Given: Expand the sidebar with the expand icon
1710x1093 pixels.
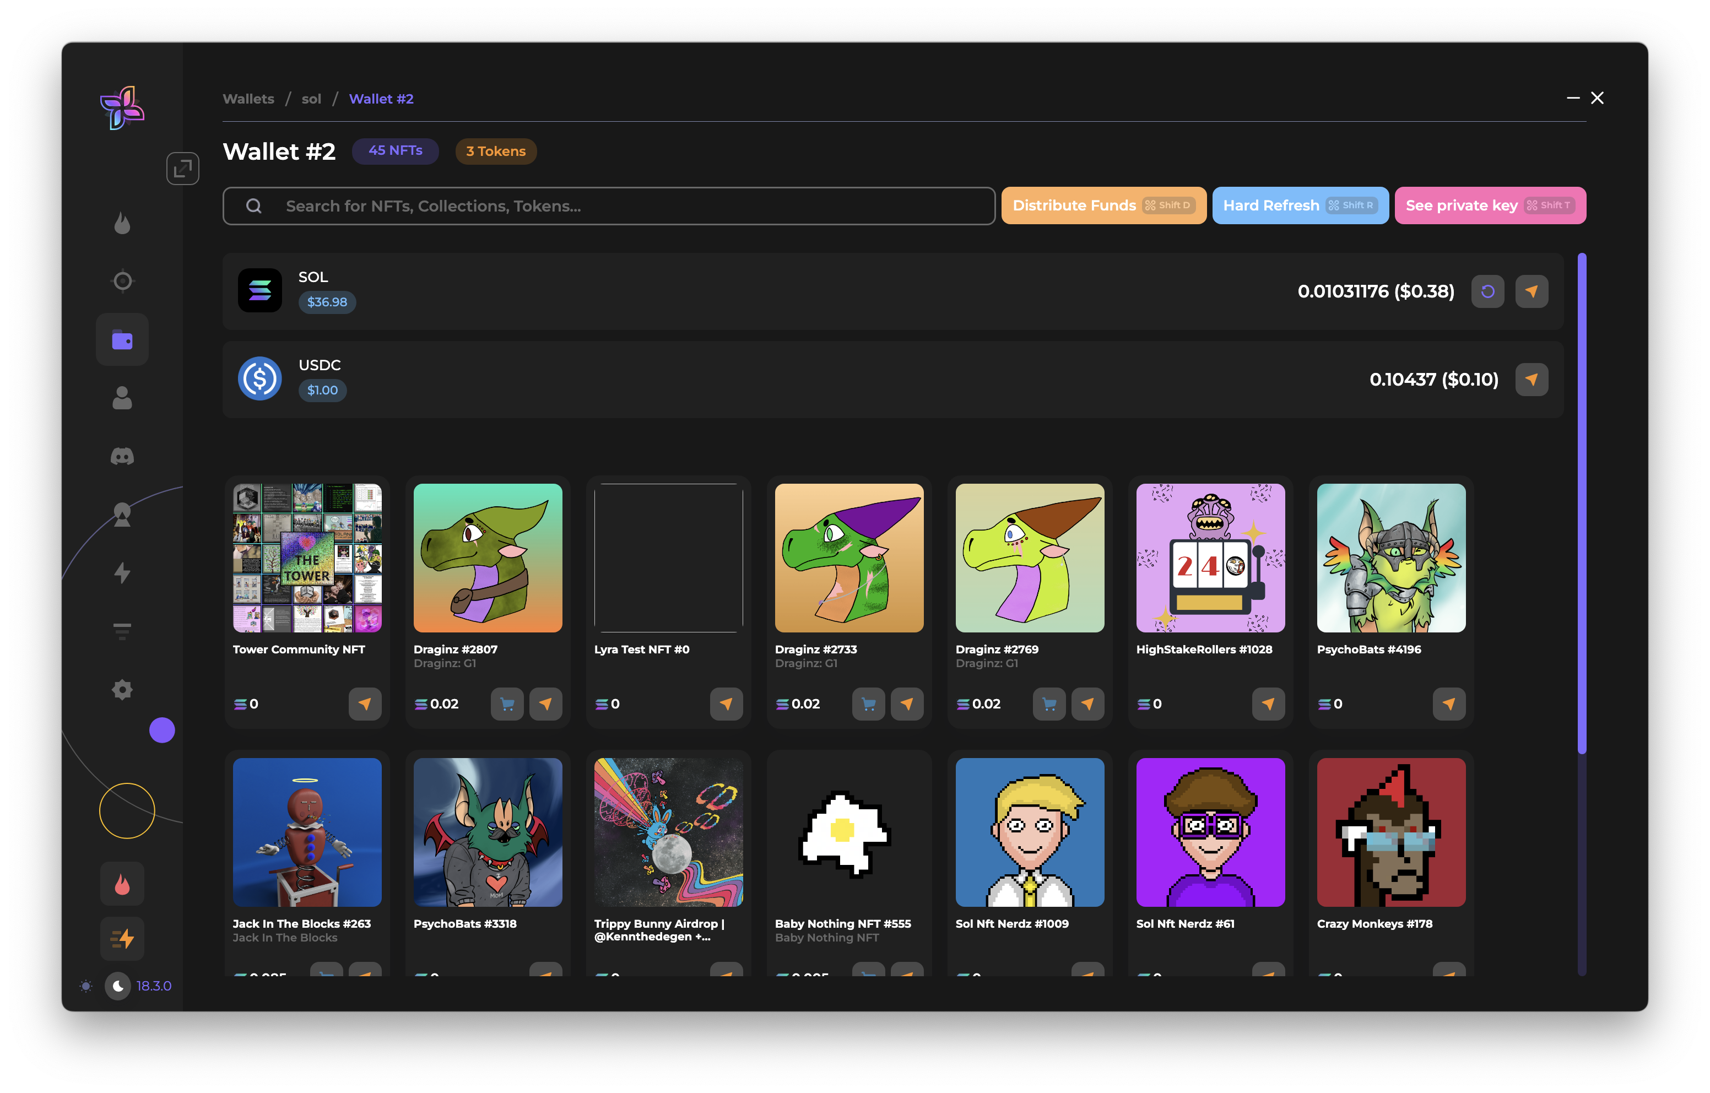Looking at the screenshot, I should [x=182, y=169].
